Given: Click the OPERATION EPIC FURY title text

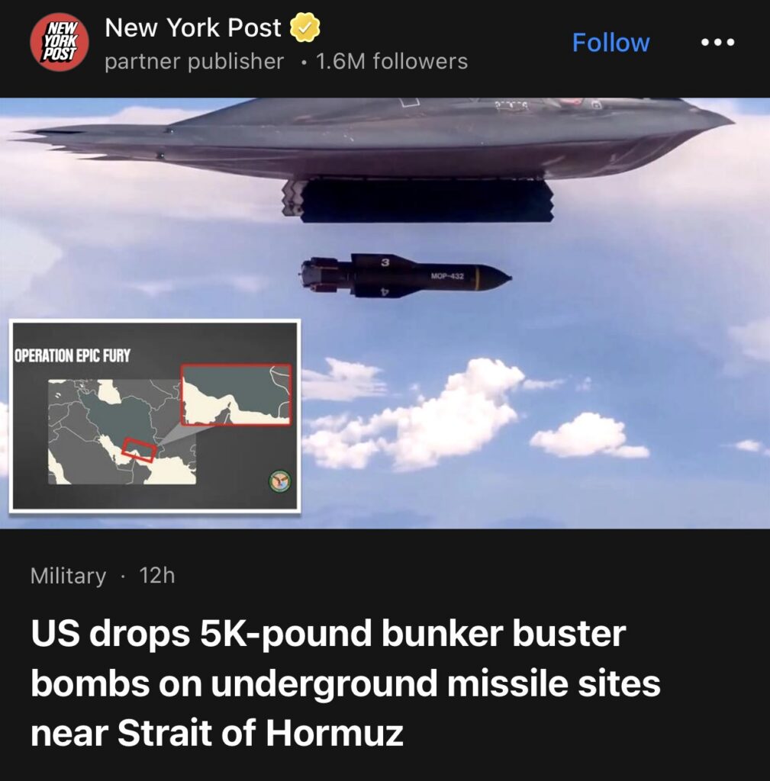Looking at the screenshot, I should tap(72, 355).
